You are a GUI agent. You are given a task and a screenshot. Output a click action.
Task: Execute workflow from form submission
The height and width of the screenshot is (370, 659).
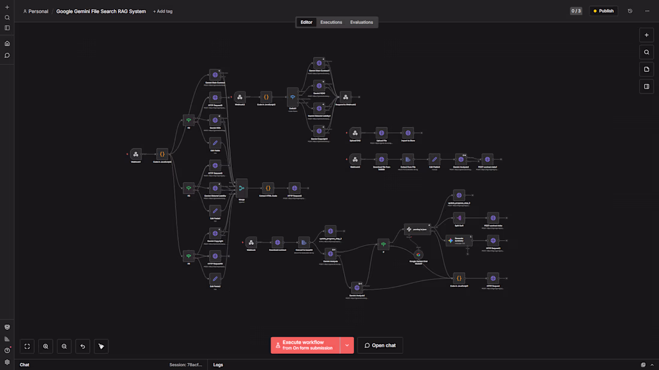click(306, 345)
